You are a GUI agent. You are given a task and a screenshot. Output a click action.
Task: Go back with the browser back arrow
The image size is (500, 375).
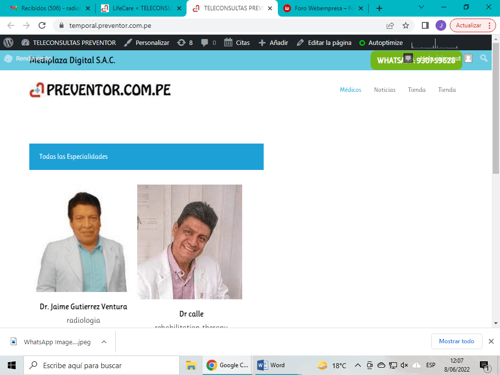point(11,25)
